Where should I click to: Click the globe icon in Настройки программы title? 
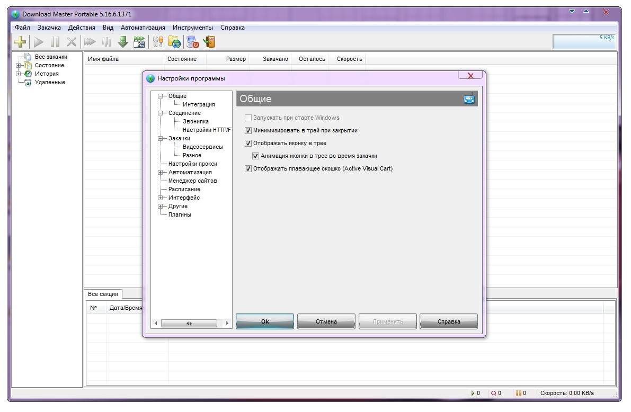point(150,78)
